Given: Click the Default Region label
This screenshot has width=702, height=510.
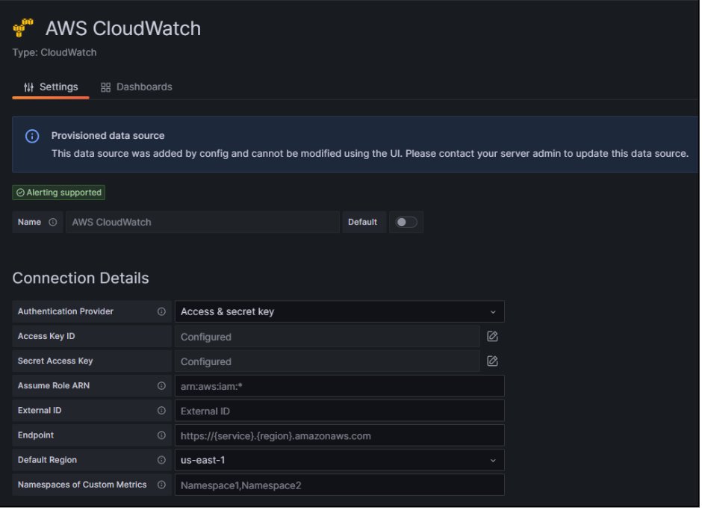Looking at the screenshot, I should (x=48, y=461).
